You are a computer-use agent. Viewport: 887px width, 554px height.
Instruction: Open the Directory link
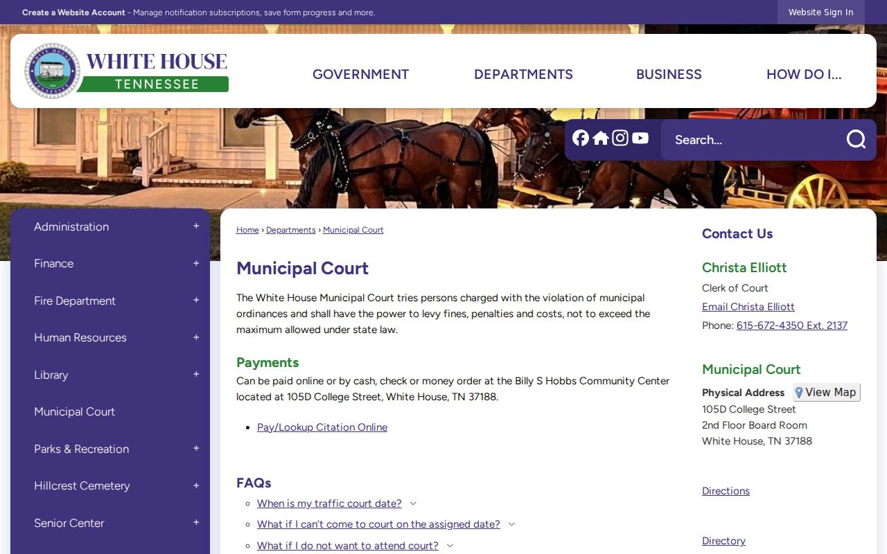(723, 541)
